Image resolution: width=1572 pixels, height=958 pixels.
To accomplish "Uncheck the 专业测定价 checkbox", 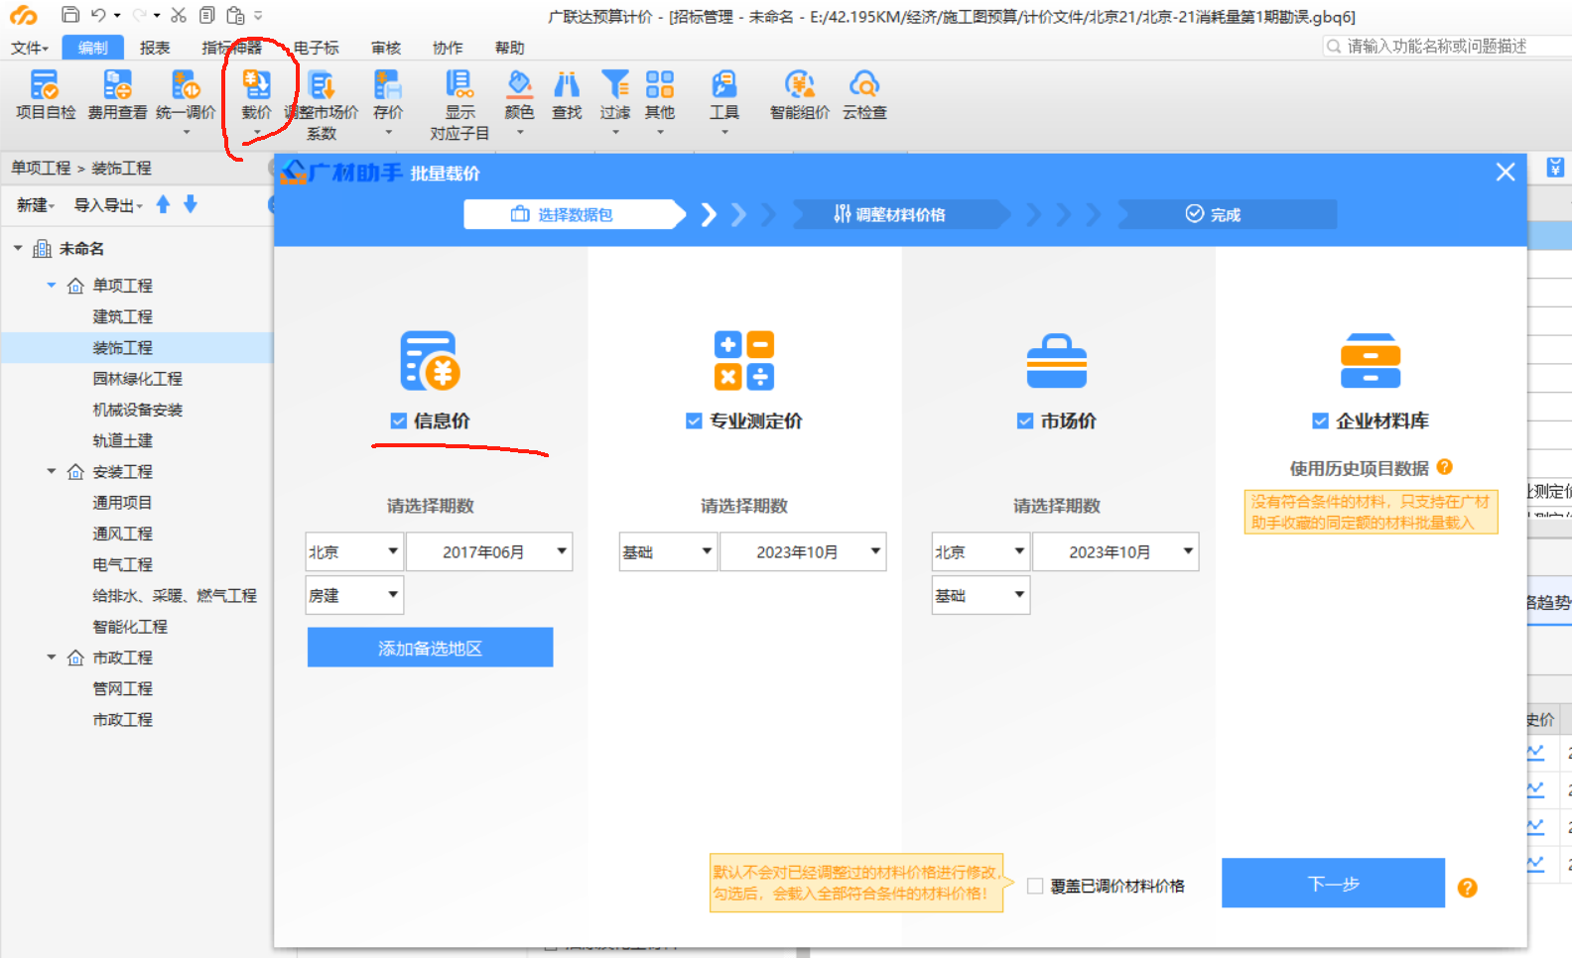I will pyautogui.click(x=694, y=420).
